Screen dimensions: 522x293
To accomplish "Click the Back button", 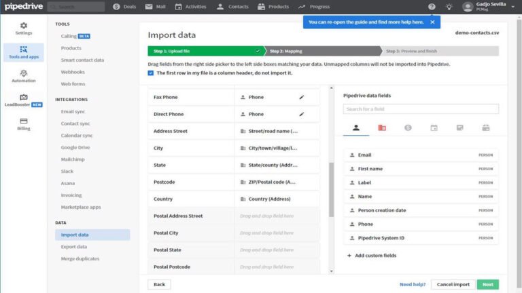I will click(159, 284).
